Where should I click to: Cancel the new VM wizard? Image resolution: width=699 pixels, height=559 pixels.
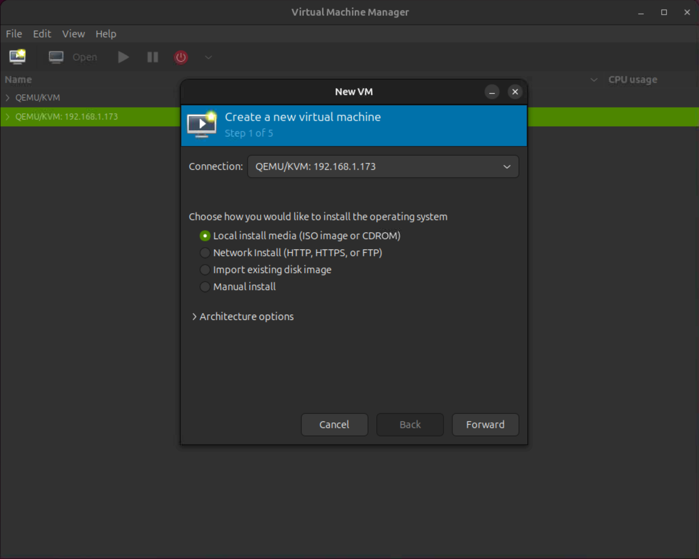(x=334, y=424)
